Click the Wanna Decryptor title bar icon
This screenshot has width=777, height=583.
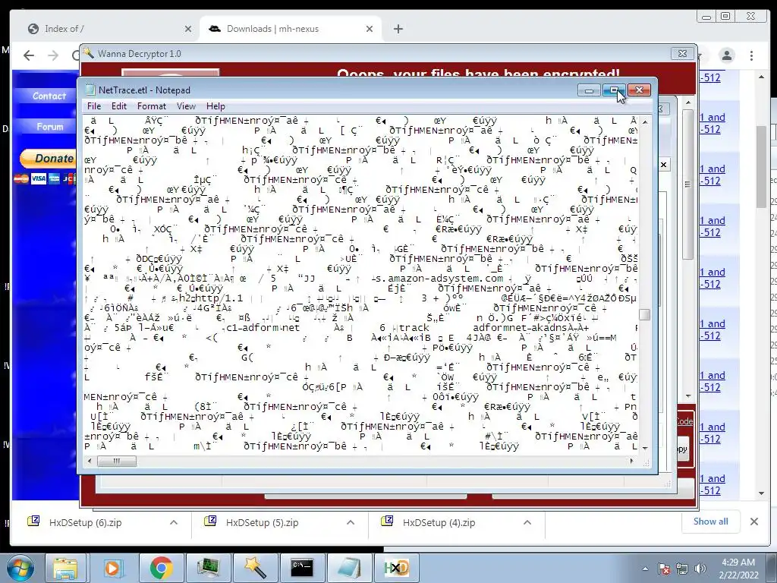pos(89,53)
